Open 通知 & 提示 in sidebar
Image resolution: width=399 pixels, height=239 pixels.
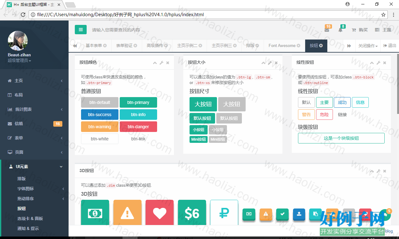click(x=28, y=228)
